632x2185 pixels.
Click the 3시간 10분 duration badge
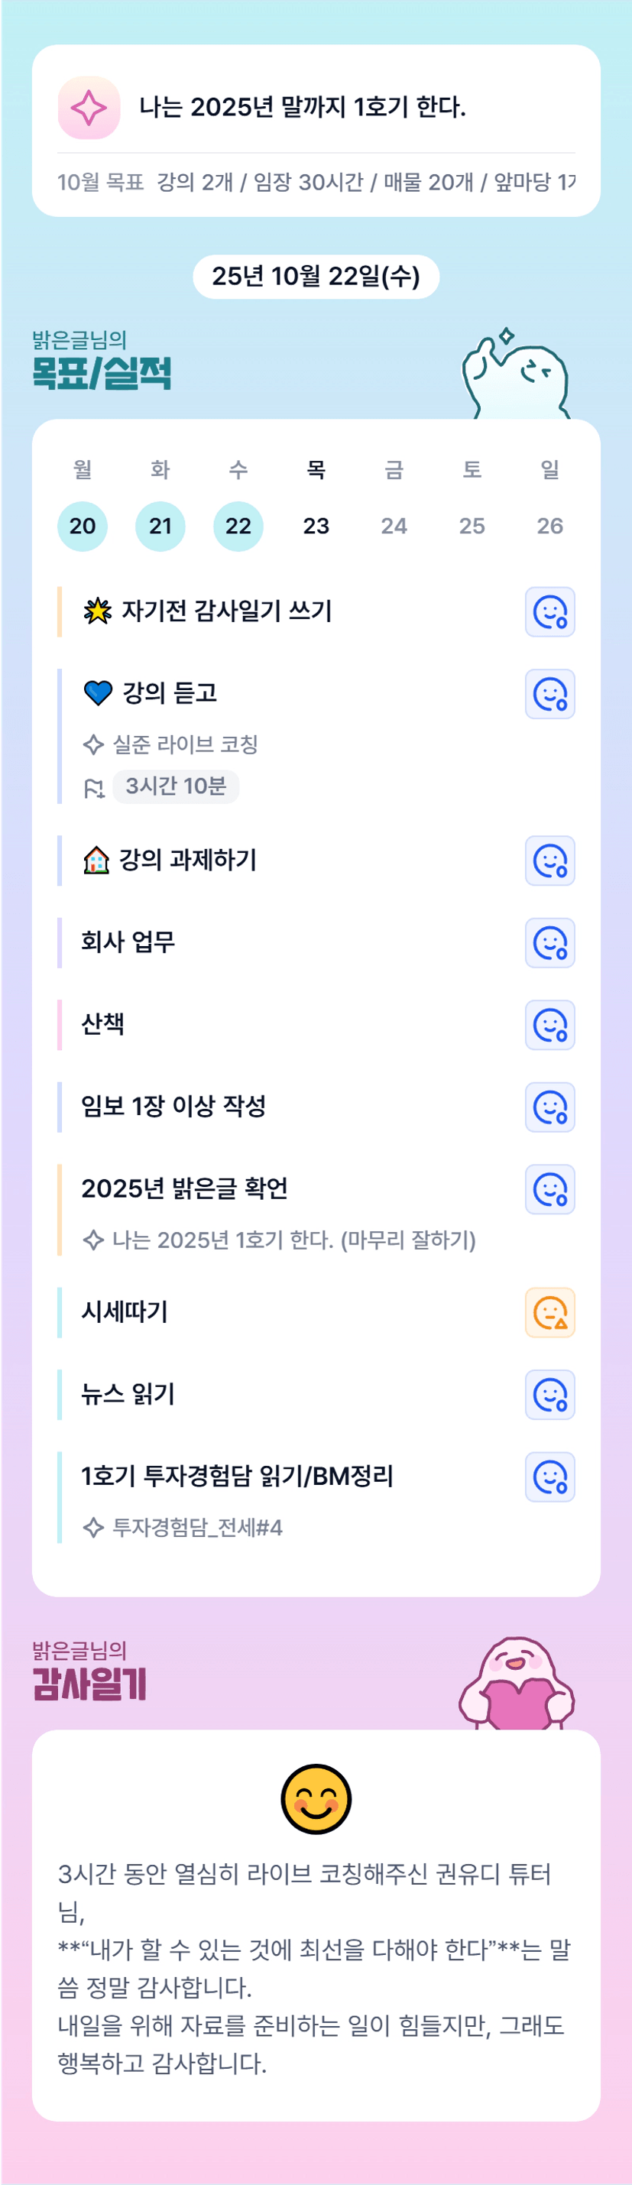pos(176,786)
